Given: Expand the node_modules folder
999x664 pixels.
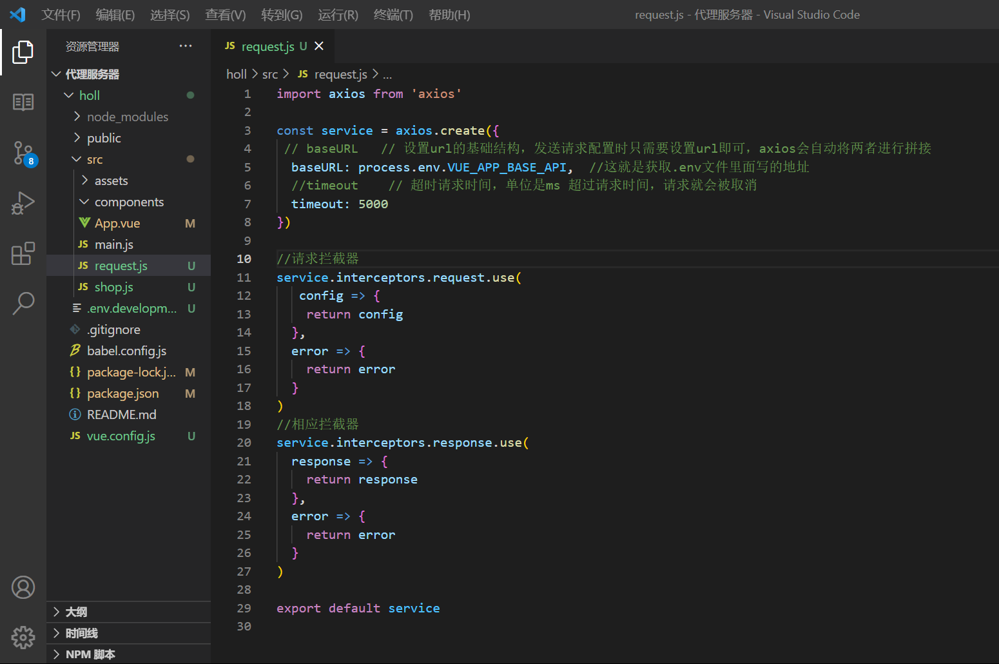Looking at the screenshot, I should point(77,117).
